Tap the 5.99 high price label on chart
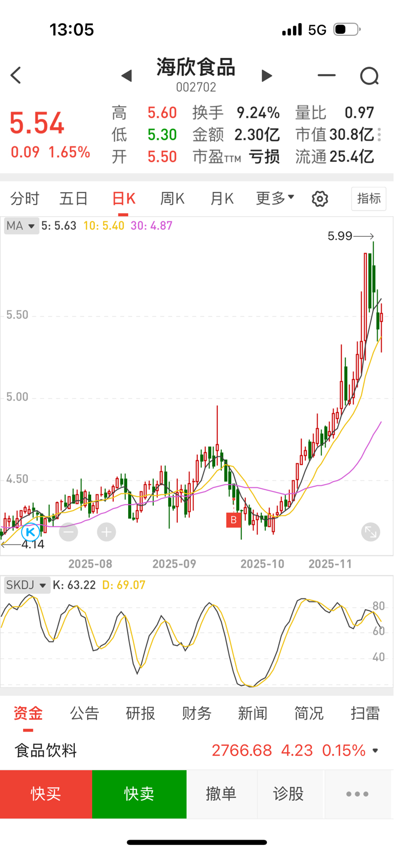Viewport: 394px width, 853px height. tap(340, 236)
